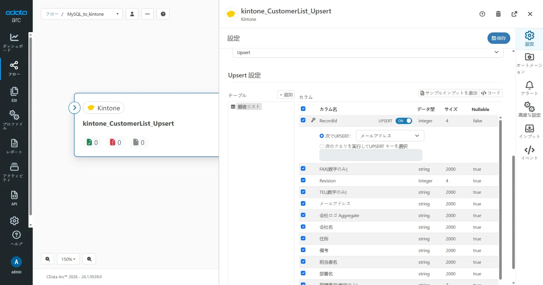Click the RecordId key icon
Viewport: 543px width, 285px height.
(313, 120)
